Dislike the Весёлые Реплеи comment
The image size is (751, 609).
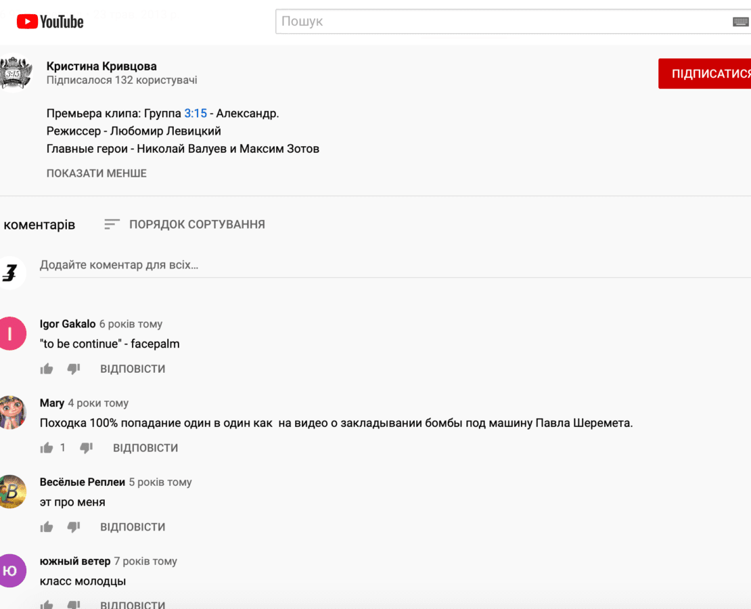click(73, 526)
